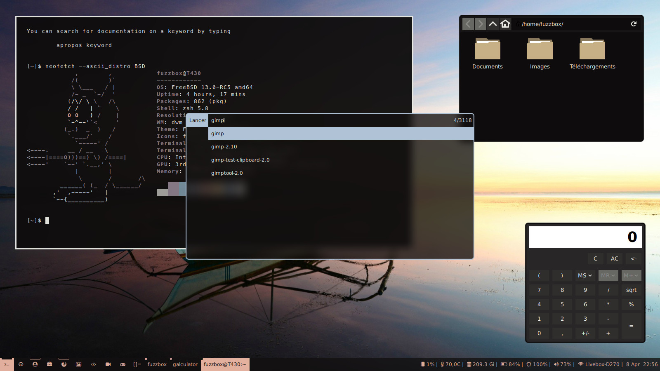Open the M+ memory add dropdown
The width and height of the screenshot is (660, 371).
tap(631, 275)
